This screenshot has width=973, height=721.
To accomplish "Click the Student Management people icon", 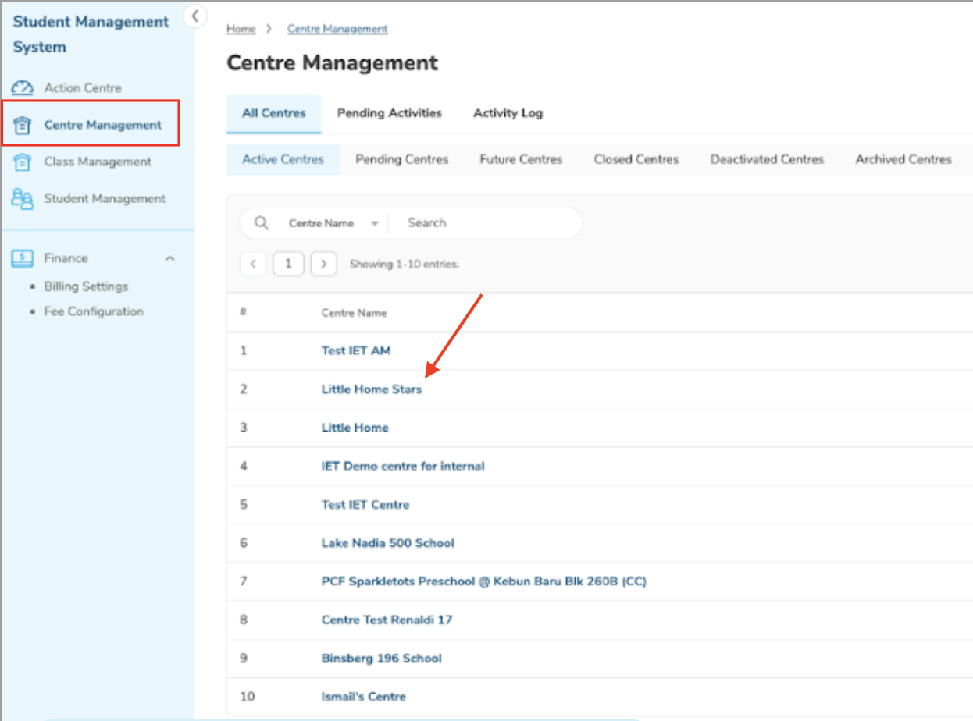I will (23, 199).
